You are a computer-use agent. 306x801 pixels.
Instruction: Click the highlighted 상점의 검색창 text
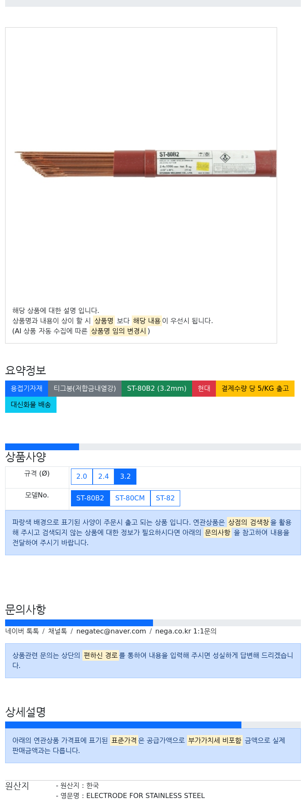[x=249, y=522]
